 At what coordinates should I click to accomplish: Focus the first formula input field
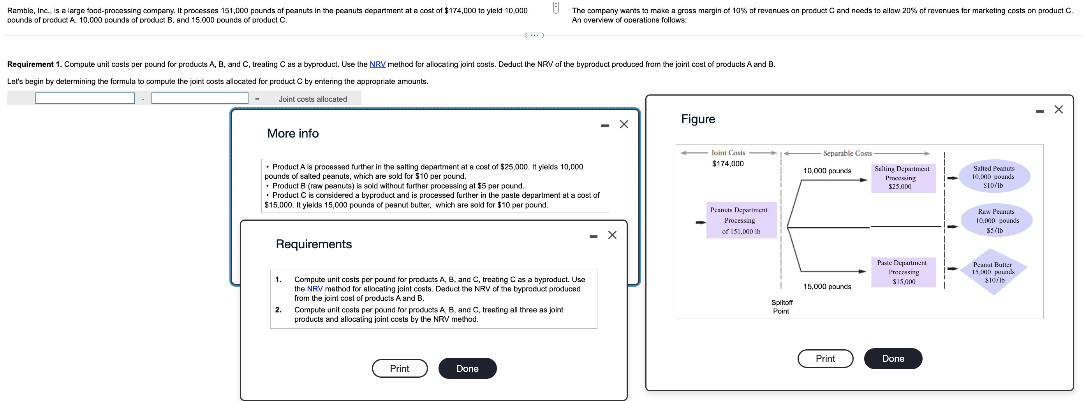(x=85, y=98)
